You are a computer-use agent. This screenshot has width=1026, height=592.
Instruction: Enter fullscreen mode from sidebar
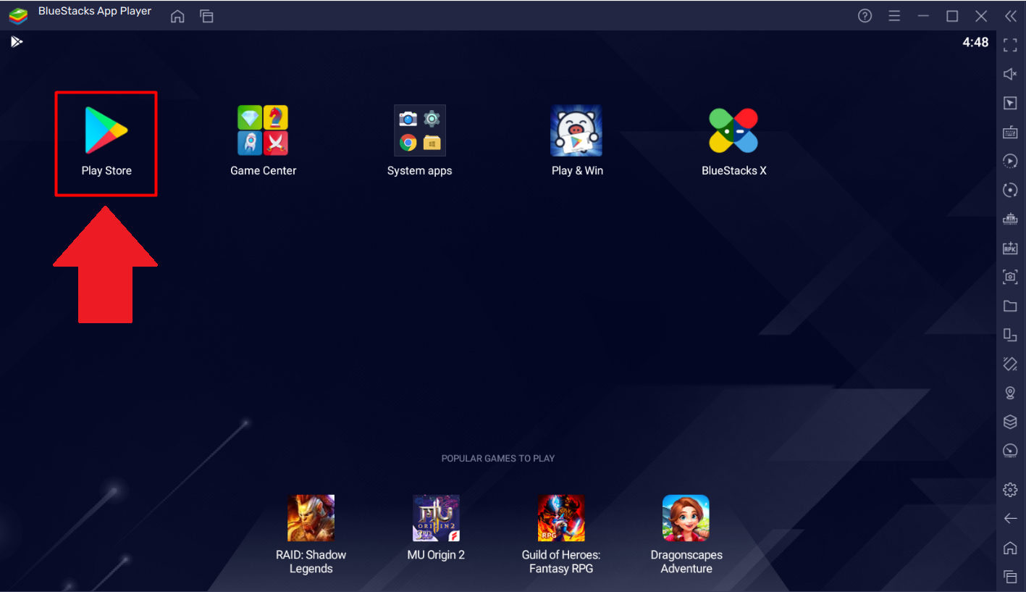[x=1010, y=46]
